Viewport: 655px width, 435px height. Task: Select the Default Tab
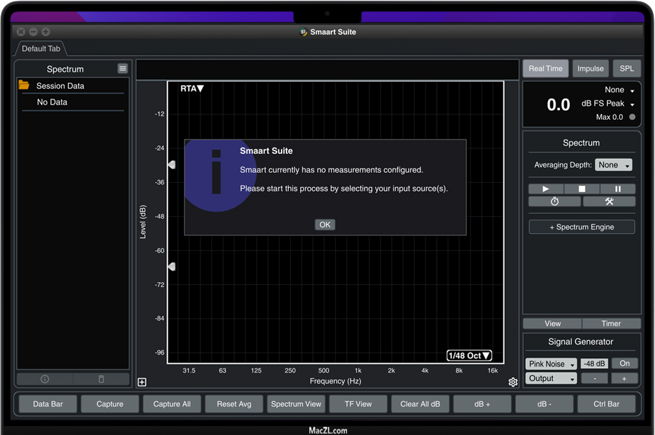[41, 49]
